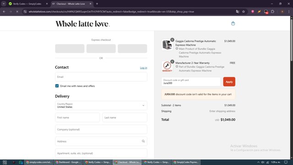The height and width of the screenshot is (165, 293).
Task: Click the Manufacturer 2-Year Warranty text
Action: click(192, 63)
